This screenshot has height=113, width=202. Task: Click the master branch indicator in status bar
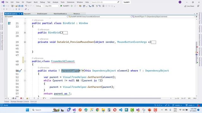(177, 105)
